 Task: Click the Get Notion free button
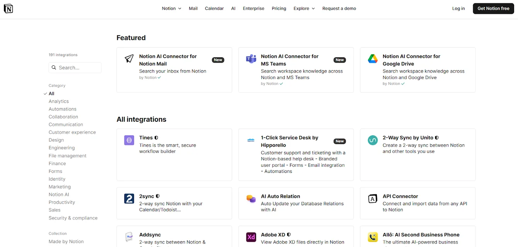494,9
